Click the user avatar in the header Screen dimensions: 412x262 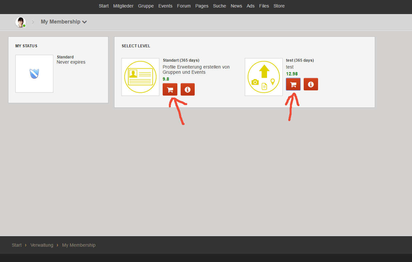(21, 22)
